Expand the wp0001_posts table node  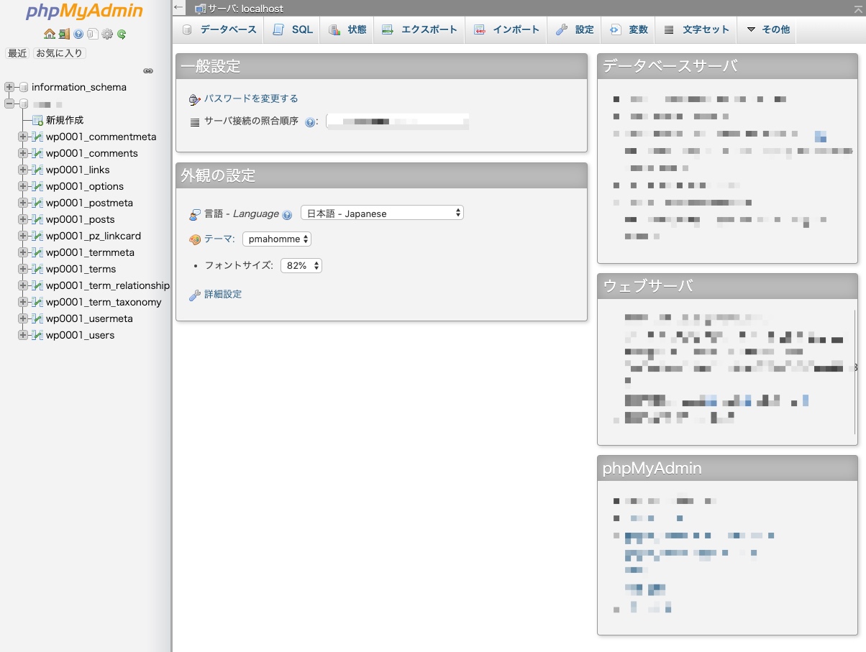23,219
